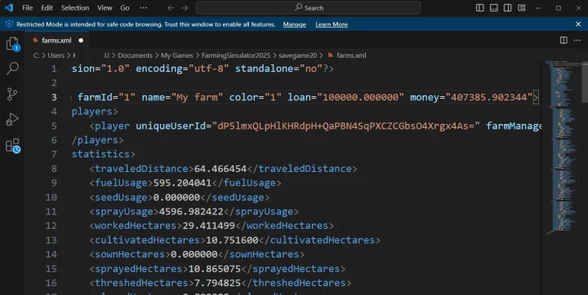Click the VS Code logo icon
588x295 pixels.
coord(9,7)
